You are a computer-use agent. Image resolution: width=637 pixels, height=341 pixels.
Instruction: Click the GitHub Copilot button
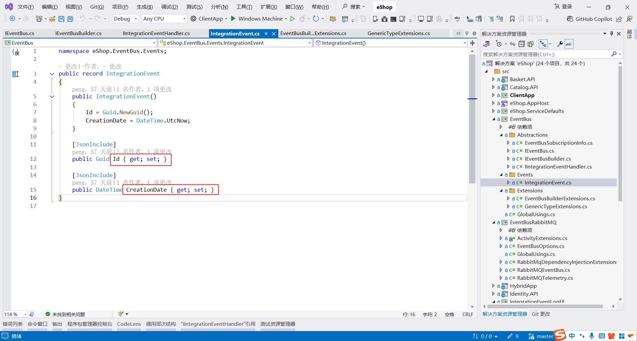tap(590, 19)
